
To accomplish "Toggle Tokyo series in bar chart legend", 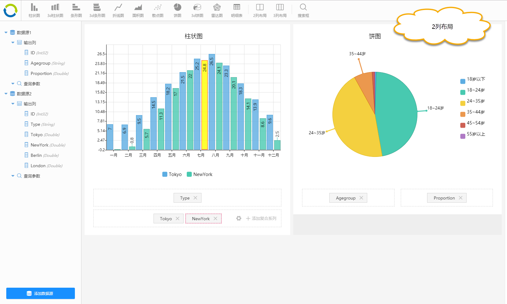I will 172,174.
